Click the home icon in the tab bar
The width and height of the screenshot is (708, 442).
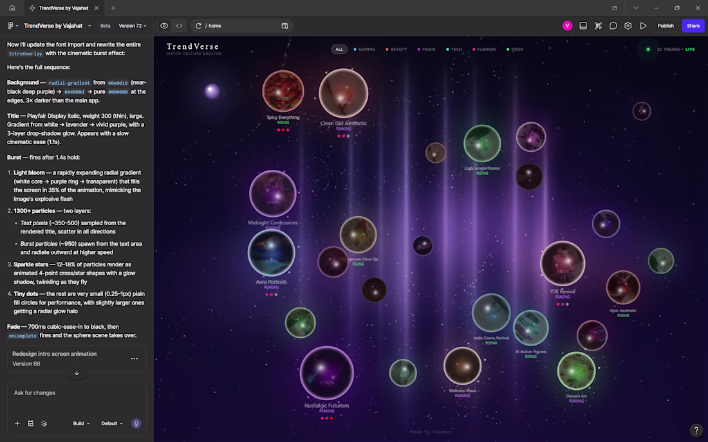[12, 8]
